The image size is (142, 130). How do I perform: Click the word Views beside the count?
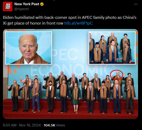point(60,125)
